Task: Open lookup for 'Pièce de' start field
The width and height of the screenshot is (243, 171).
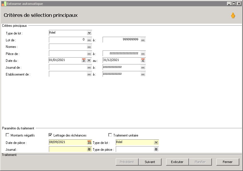Action: pos(89,54)
